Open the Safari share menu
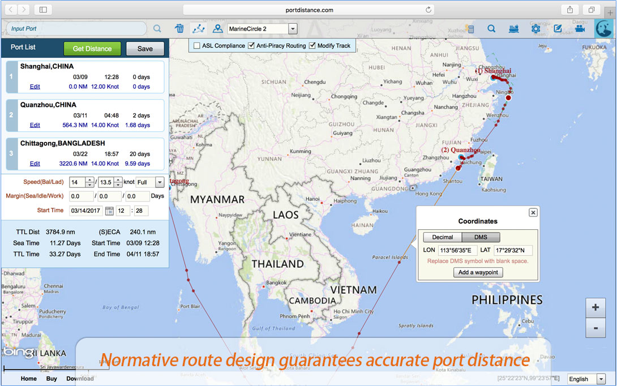The height and width of the screenshot is (386, 617). pyautogui.click(x=570, y=10)
